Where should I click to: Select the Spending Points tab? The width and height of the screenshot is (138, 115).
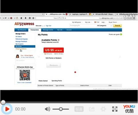[57, 81]
